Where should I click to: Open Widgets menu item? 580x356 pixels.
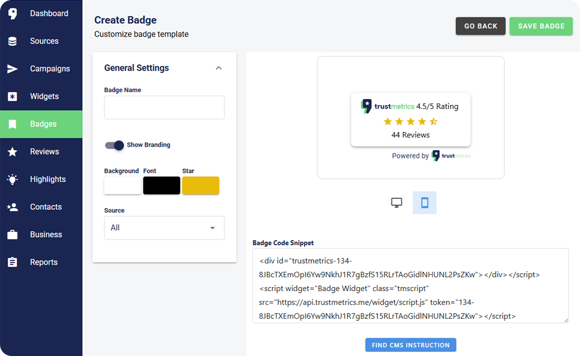click(x=41, y=96)
